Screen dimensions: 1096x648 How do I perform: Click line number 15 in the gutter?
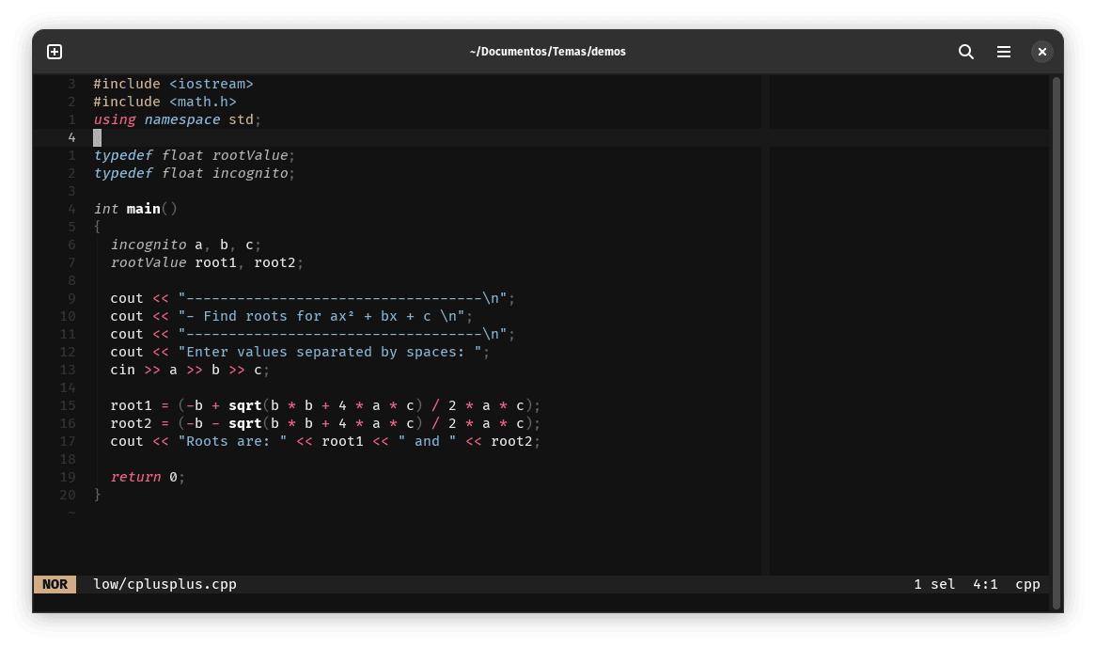[68, 405]
